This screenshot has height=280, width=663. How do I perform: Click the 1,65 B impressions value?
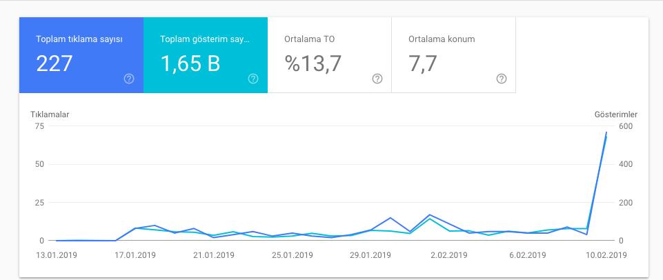point(190,63)
